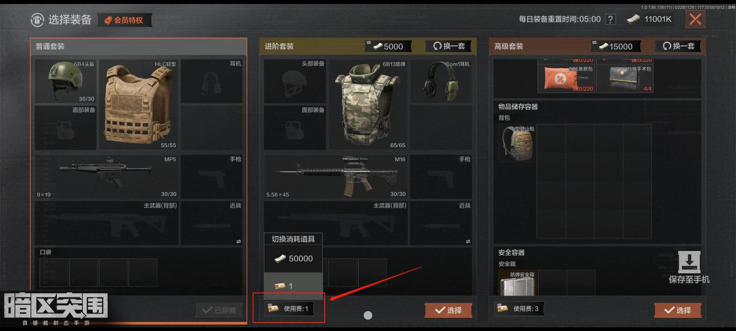Viewport: 736px width, 331px height.
Task: Click 选择 for the premium set
Action: [x=678, y=310]
